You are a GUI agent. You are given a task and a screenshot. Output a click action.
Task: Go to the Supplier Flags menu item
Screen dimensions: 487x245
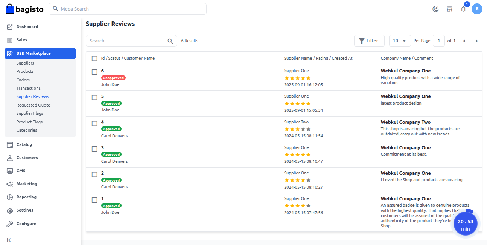pyautogui.click(x=29, y=113)
